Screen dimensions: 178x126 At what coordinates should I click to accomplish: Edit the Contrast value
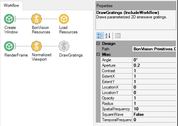point(154,71)
